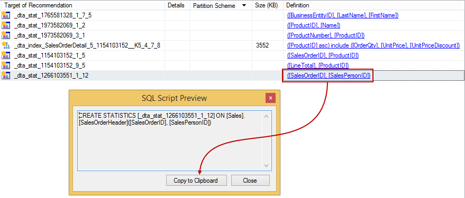Viewport: 465px width, 198px height.
Task: Click the Definition column header
Action: click(x=373, y=5)
